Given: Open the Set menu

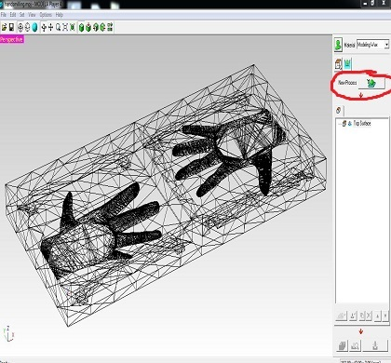Looking at the screenshot, I should (21, 15).
